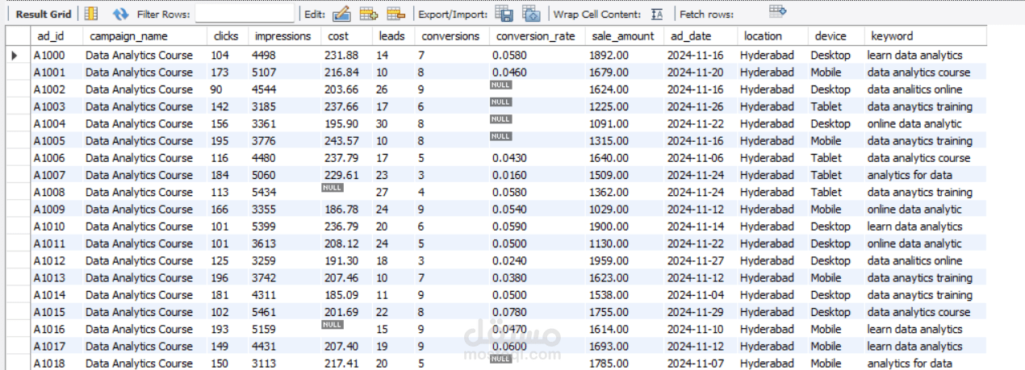Click the keyword cell in row A1001
Image resolution: width=1025 pixels, height=370 pixels.
click(x=925, y=72)
